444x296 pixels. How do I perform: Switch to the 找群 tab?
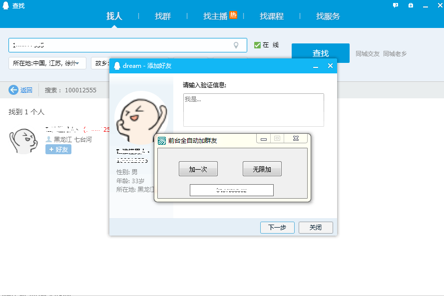[163, 16]
